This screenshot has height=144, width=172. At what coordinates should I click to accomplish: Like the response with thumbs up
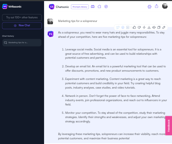coord(134,27)
